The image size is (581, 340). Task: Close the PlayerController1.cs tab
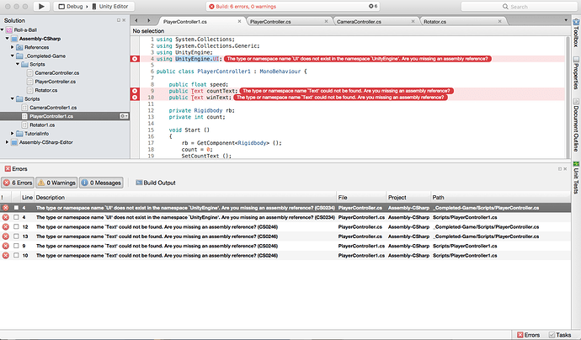239,22
